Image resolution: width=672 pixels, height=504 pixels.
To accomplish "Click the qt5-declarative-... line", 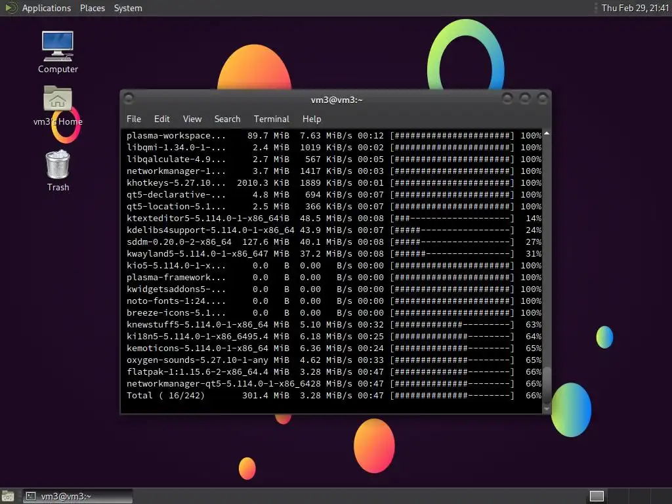I will pyautogui.click(x=334, y=194).
